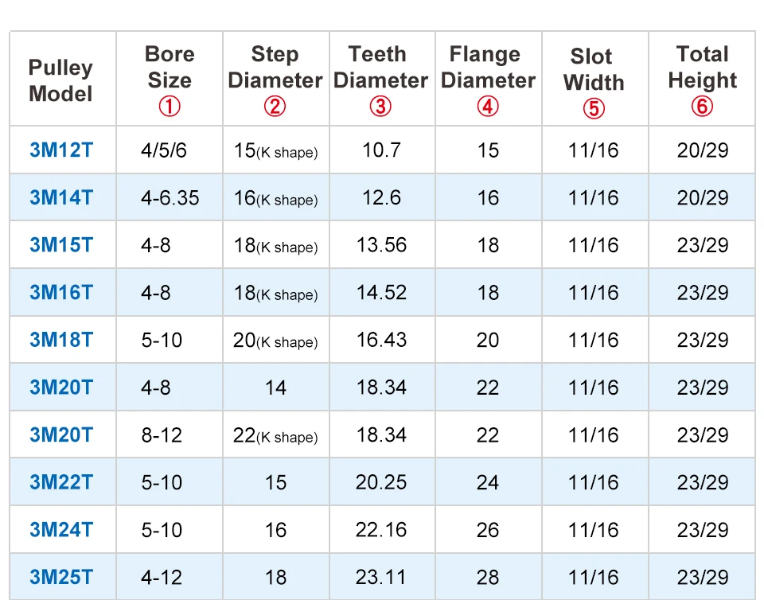Choose the 3M18T pulley model
764x600 pixels.
61,340
